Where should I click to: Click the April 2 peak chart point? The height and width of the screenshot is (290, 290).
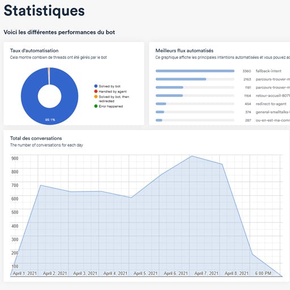click(x=41, y=185)
